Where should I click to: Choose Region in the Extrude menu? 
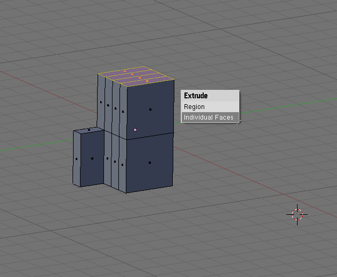point(210,107)
